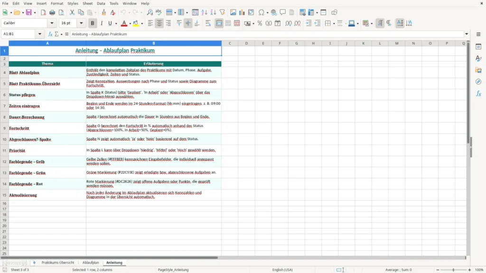This screenshot has width=486, height=273.
Task: Click the zoom out minus button
Action: 438,270
